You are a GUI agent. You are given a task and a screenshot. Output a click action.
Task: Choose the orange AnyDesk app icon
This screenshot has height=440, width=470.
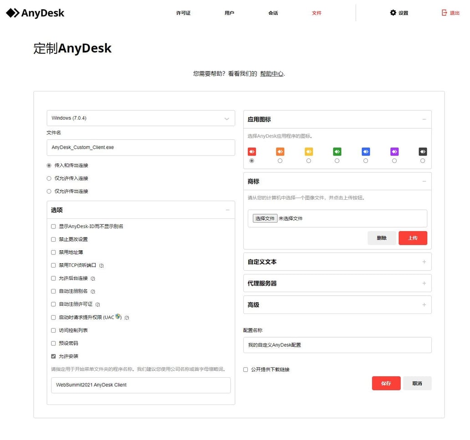tap(280, 152)
